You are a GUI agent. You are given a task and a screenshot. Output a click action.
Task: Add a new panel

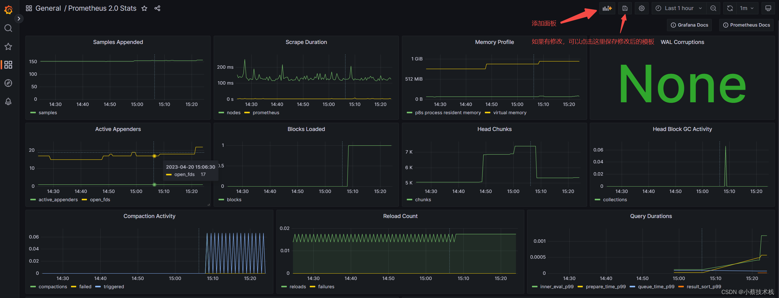pyautogui.click(x=607, y=8)
